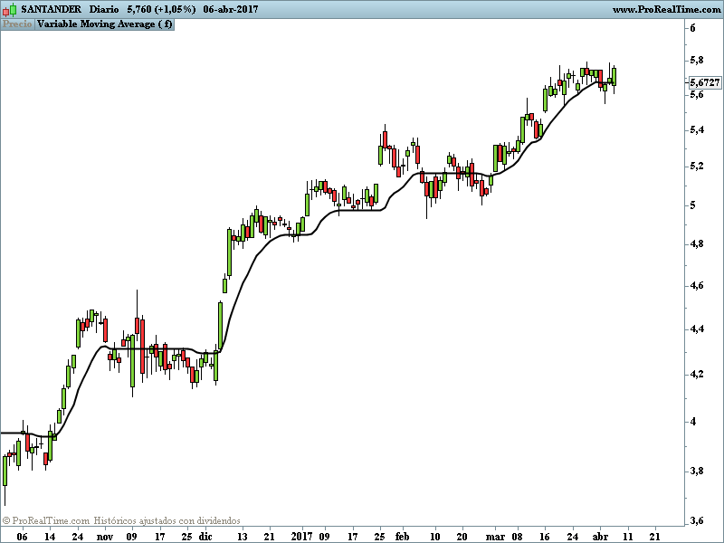This screenshot has height=543, width=724.
Task: Select the Precio tab label
Action: (17, 24)
